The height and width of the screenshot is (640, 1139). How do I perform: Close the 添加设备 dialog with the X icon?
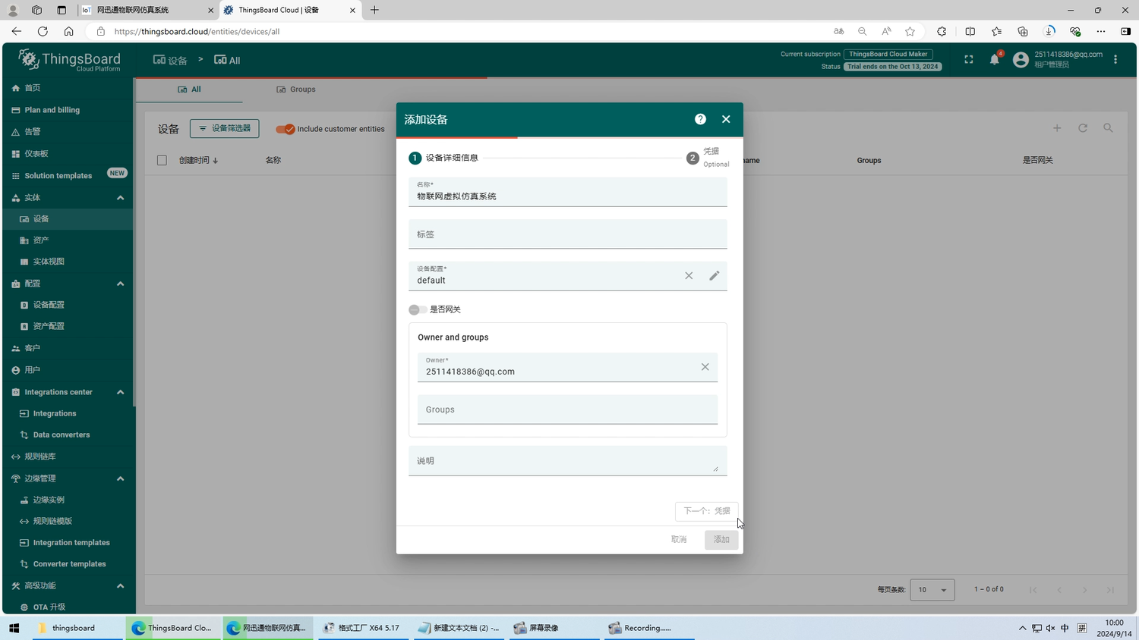726,119
